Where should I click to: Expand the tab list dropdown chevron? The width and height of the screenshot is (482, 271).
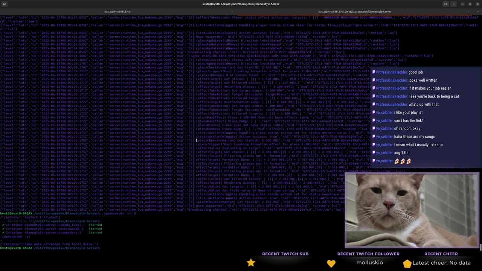point(478,12)
